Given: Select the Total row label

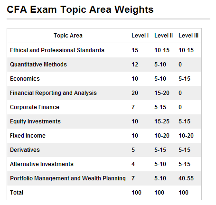Looking at the screenshot, I should pyautogui.click(x=17, y=193).
